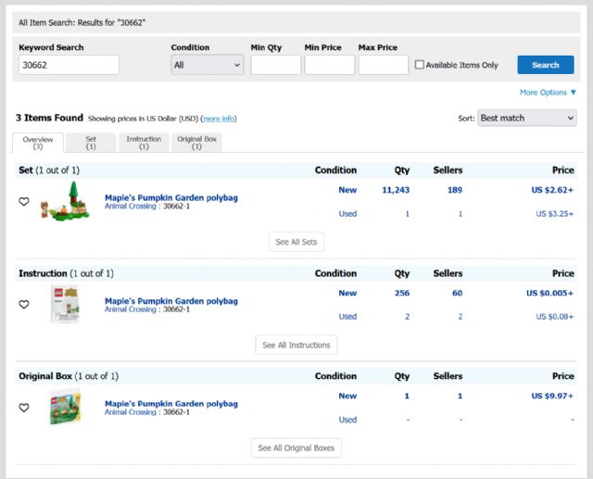
Task: Open the original box polybag thumbnail
Action: coord(65,408)
